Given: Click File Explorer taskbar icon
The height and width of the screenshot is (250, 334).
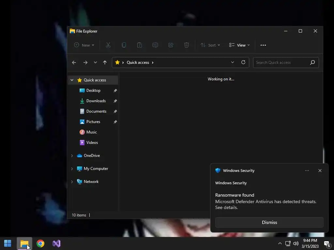Looking at the screenshot, I should click(x=24, y=243).
